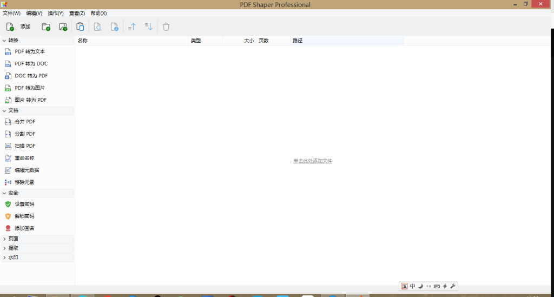Image resolution: width=554 pixels, height=297 pixels.
Task: Expand the 提取 section
Action: [x=4, y=248]
